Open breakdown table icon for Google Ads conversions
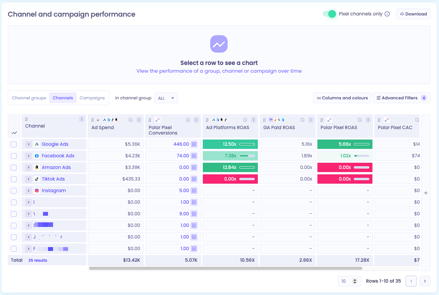439x295 pixels. pyautogui.click(x=194, y=144)
